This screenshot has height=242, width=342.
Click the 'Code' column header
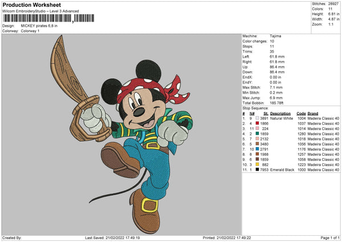point(301,114)
